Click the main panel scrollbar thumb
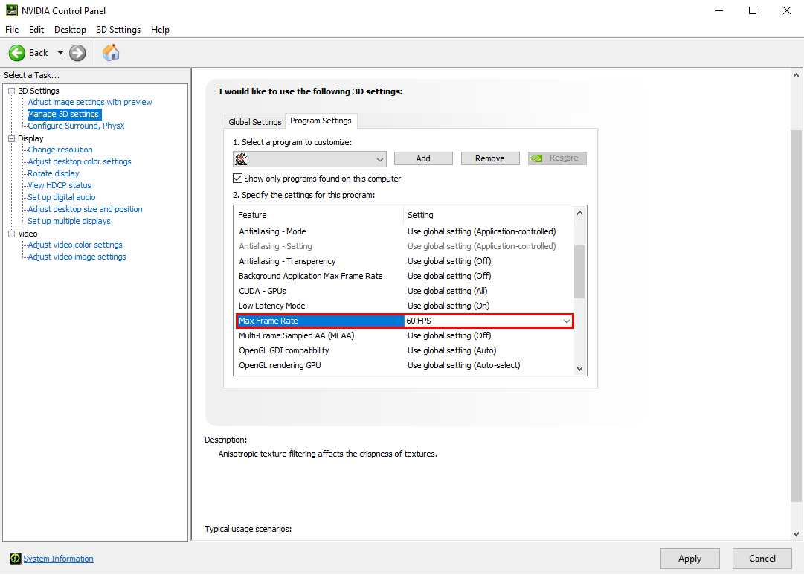The height and width of the screenshot is (575, 804). (x=796, y=316)
